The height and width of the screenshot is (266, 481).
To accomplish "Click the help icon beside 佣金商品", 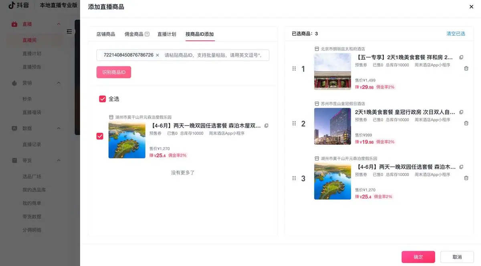I will [147, 34].
